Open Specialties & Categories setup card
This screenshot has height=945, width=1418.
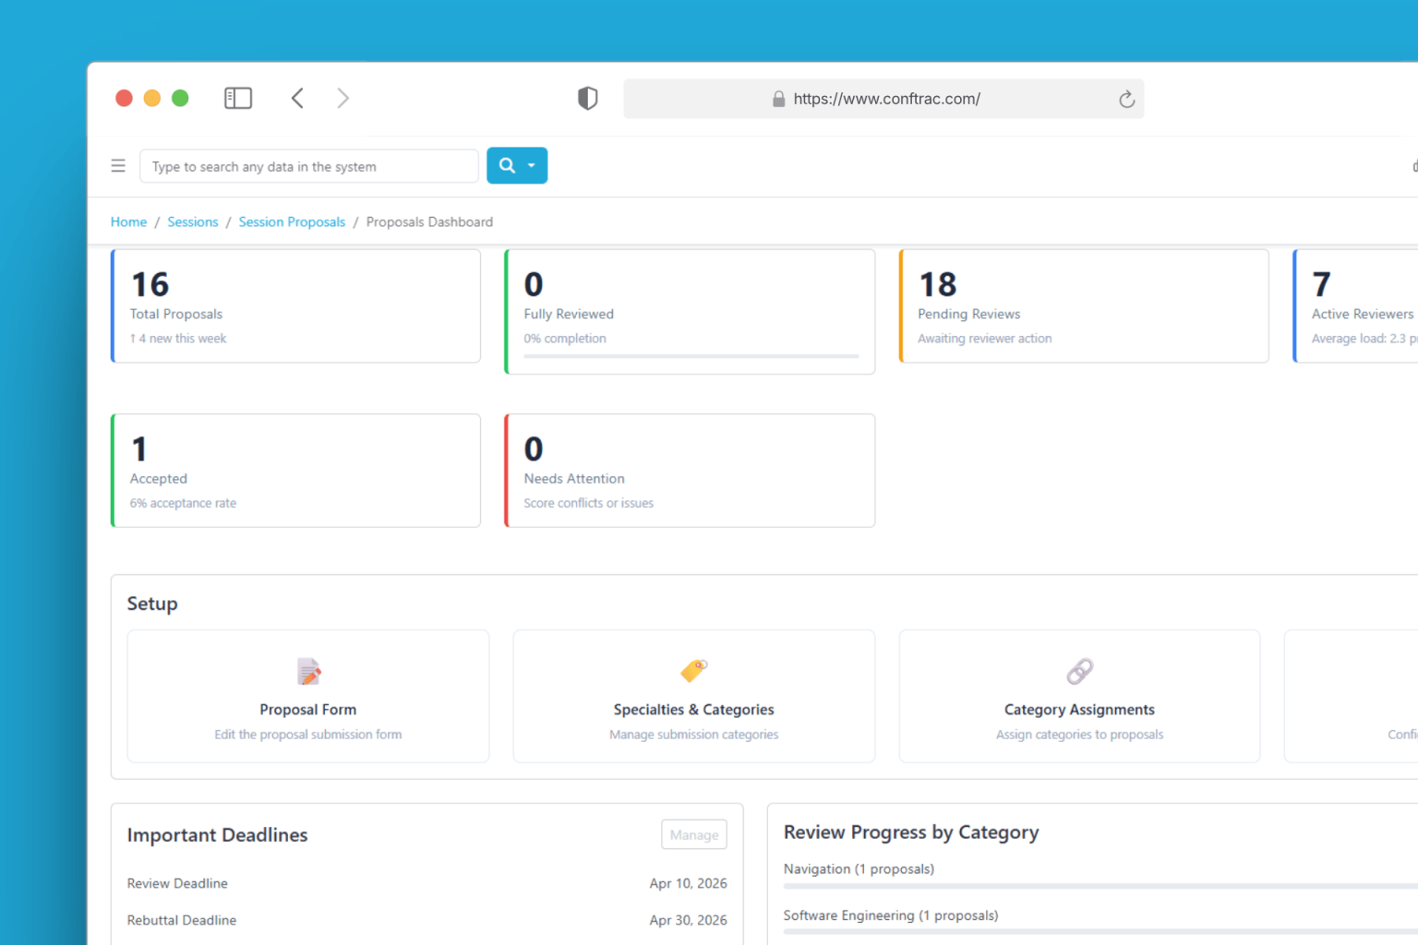tap(694, 696)
